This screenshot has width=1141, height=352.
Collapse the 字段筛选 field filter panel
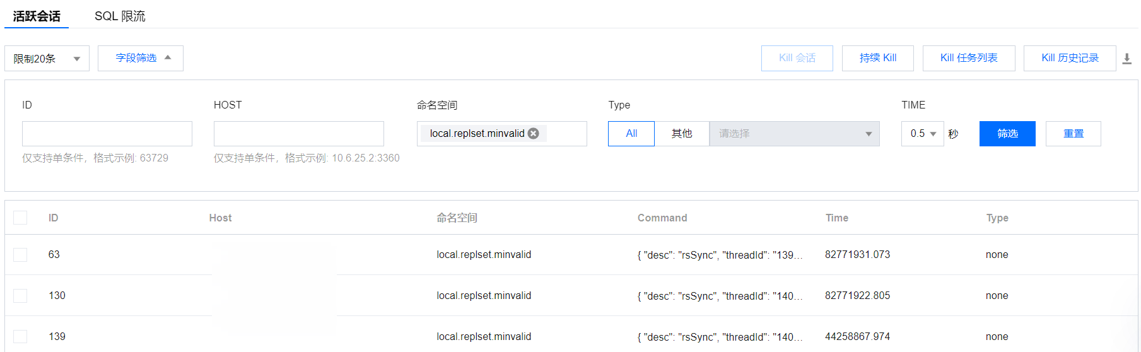(x=141, y=58)
